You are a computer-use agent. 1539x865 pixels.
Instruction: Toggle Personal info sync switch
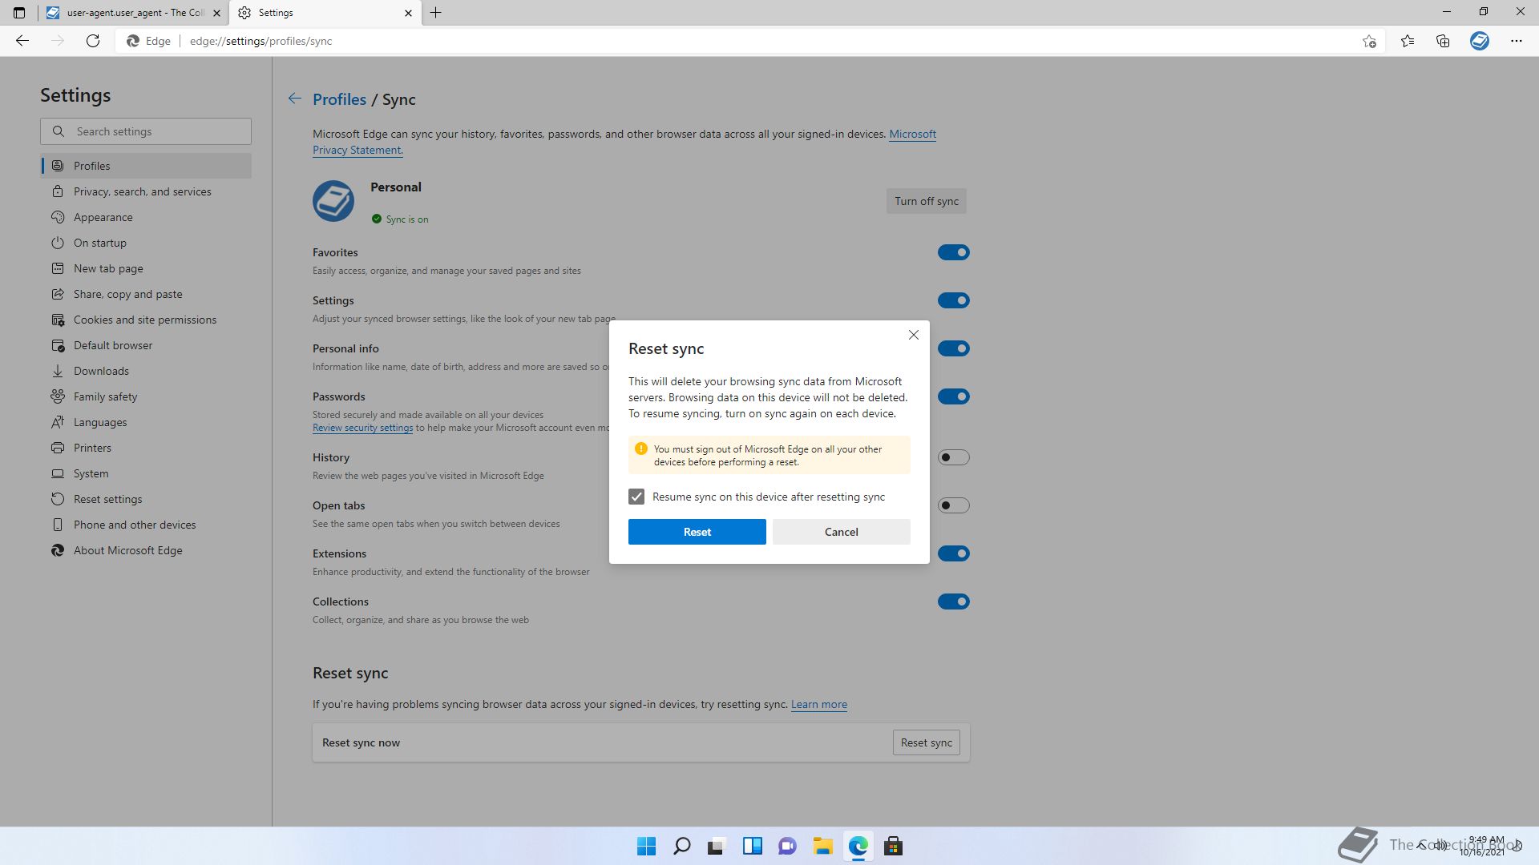click(x=954, y=348)
